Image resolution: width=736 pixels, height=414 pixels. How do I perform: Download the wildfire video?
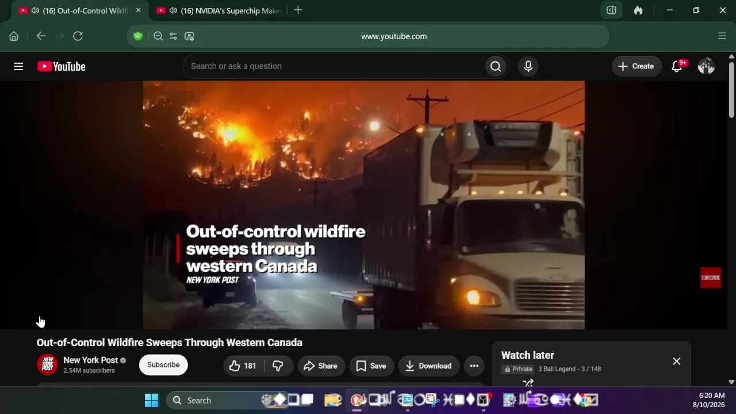pyautogui.click(x=429, y=366)
